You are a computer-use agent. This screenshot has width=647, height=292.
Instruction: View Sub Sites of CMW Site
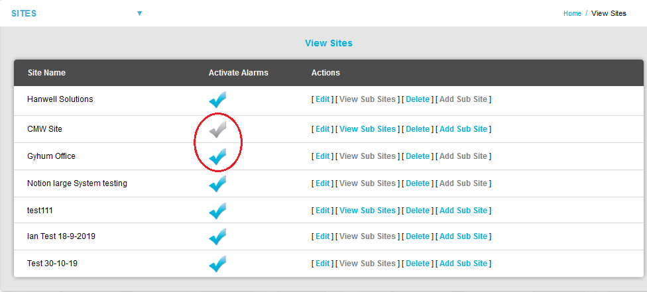point(367,129)
